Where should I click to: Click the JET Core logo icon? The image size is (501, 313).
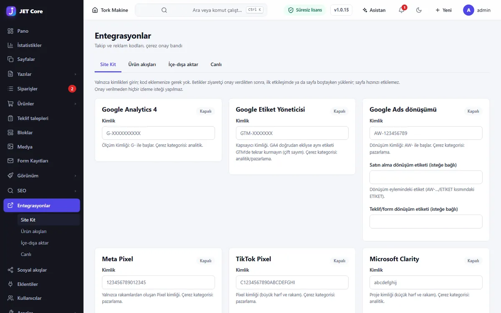11,11
